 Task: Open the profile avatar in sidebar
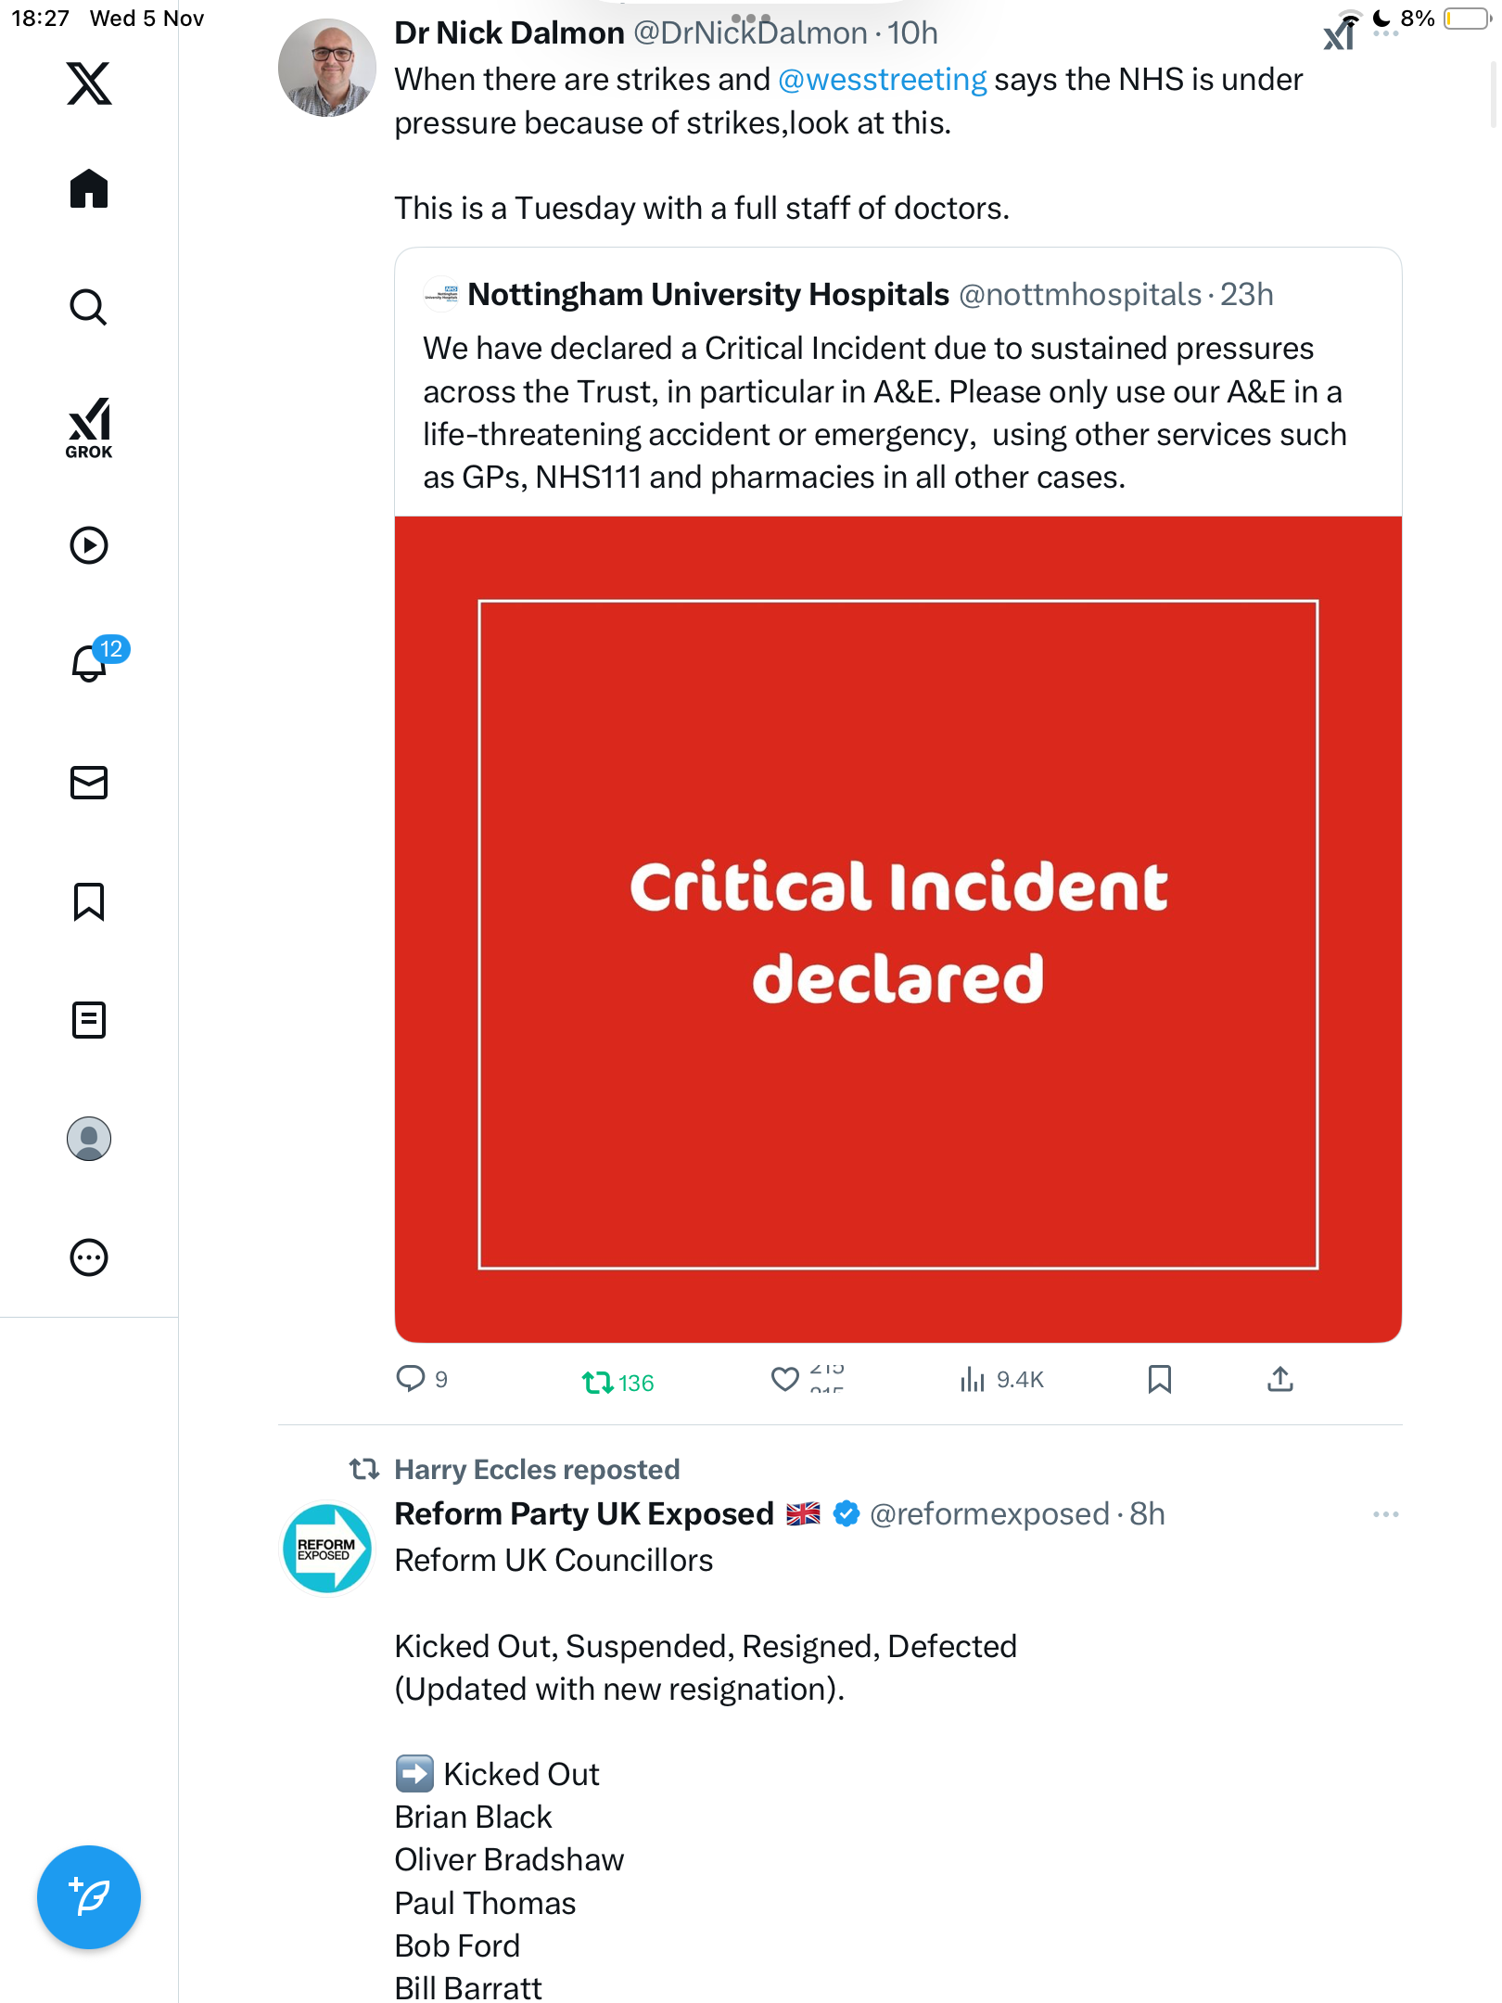point(89,1139)
